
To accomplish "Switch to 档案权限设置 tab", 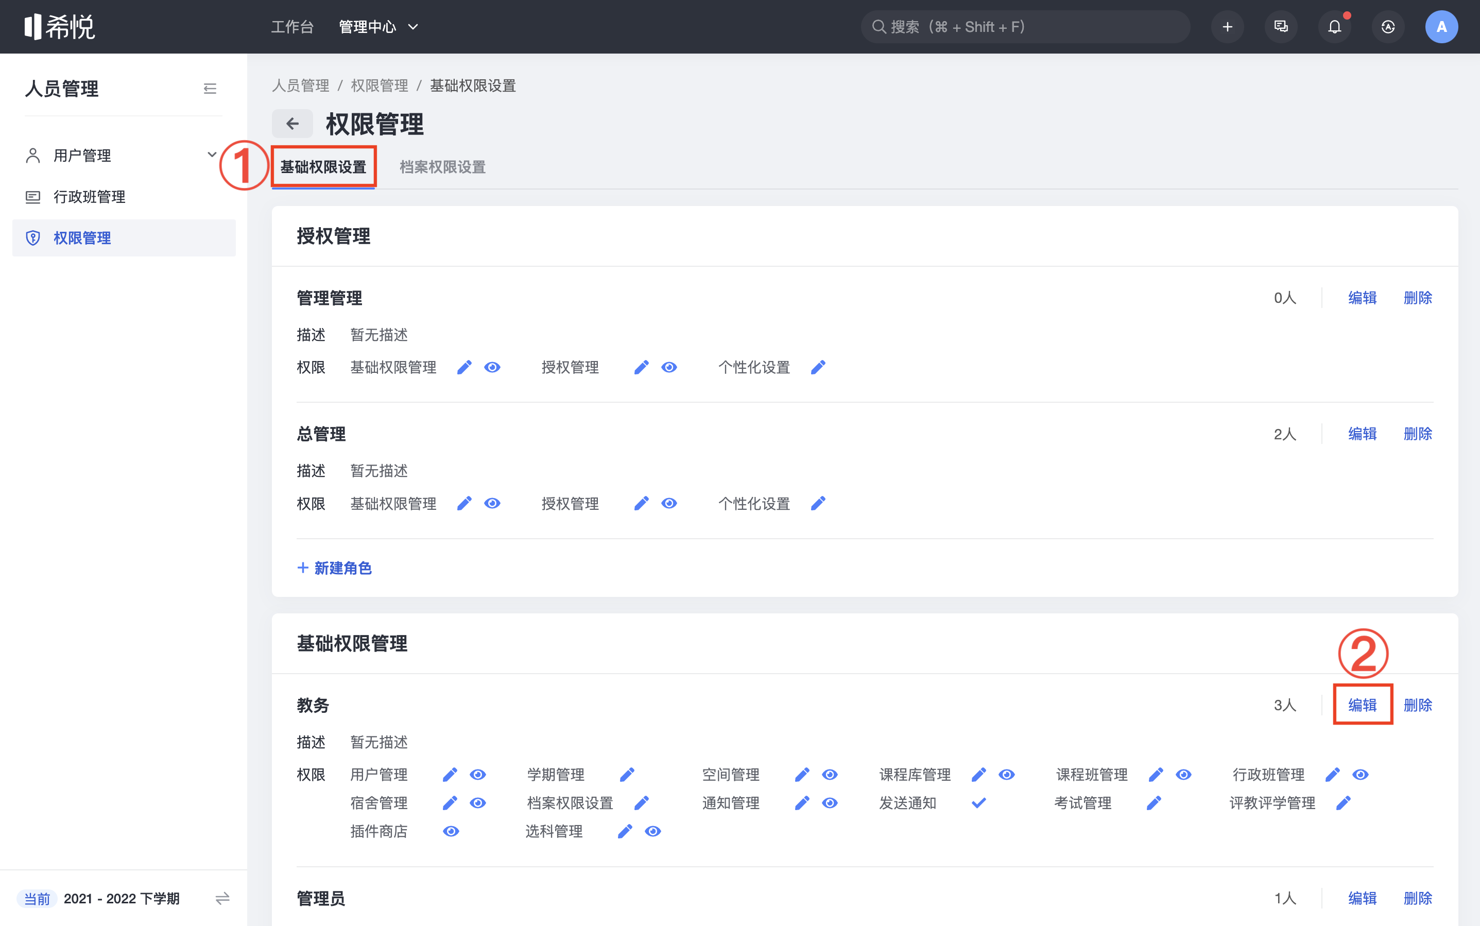I will click(442, 166).
